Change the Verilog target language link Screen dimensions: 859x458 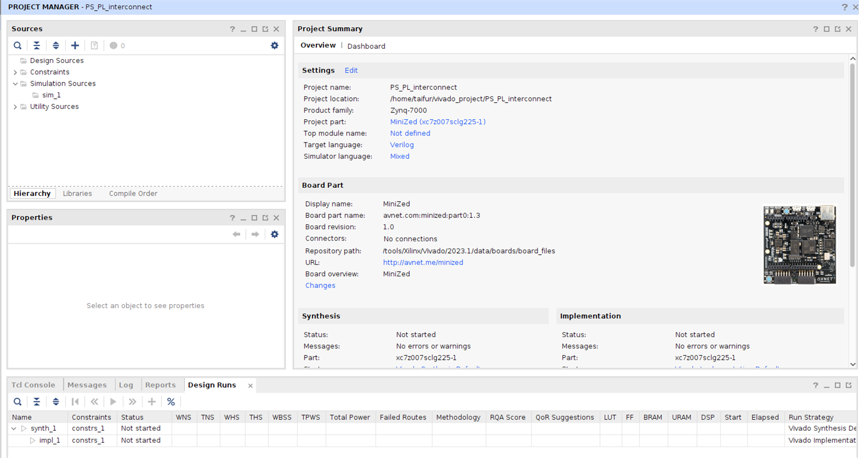point(402,145)
